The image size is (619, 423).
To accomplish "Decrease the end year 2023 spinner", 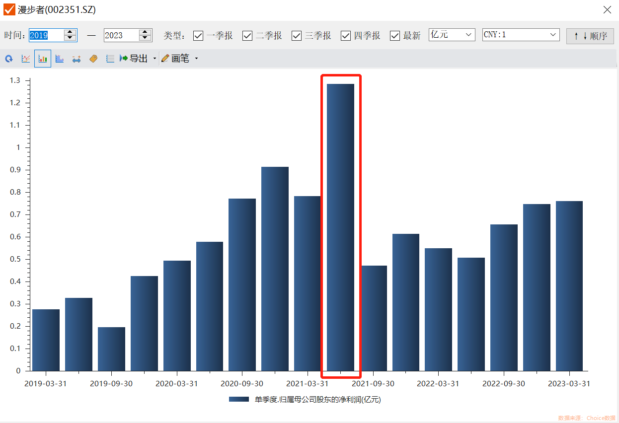I will coord(145,38).
